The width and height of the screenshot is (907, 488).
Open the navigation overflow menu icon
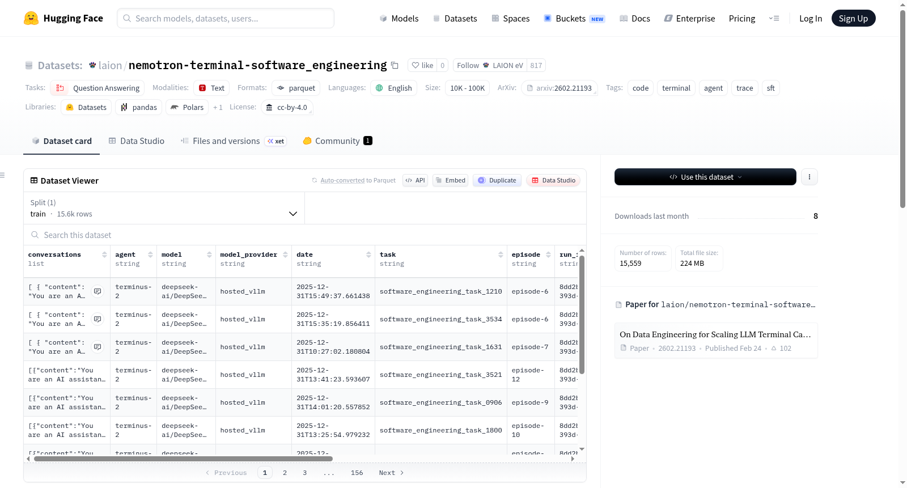(x=774, y=18)
